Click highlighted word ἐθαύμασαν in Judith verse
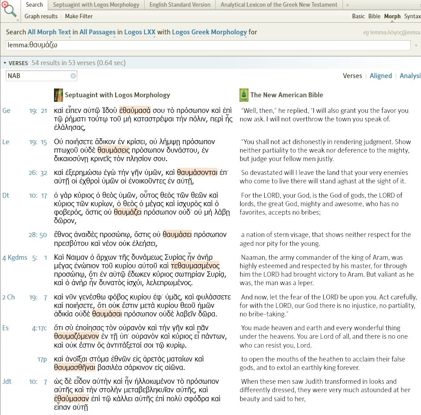Image resolution: width=421 pixels, height=415 pixels. 71,398
